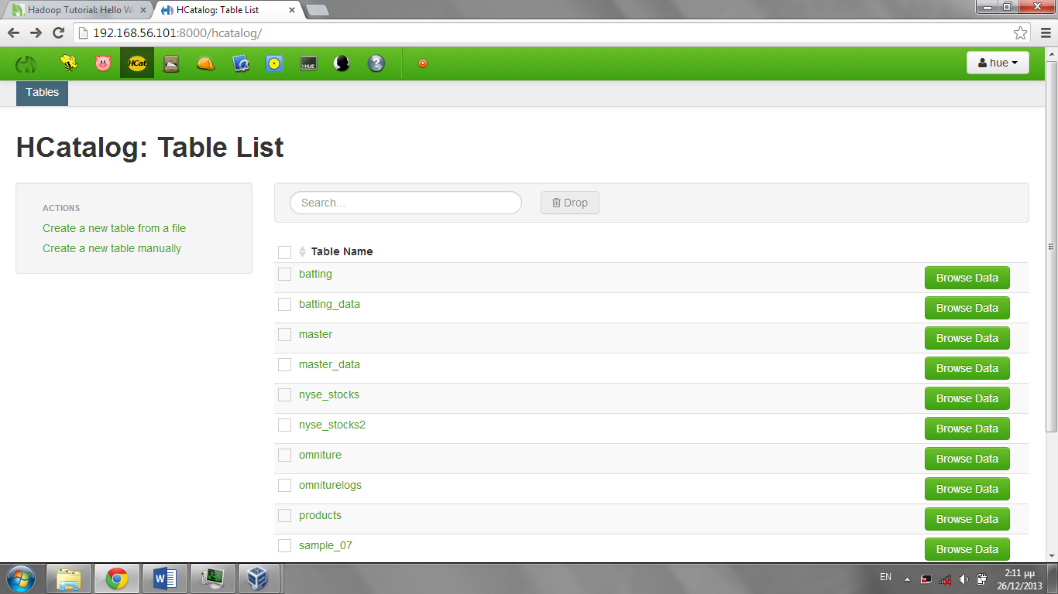The height and width of the screenshot is (594, 1058).
Task: Open Job Browser magnifier icon
Action: coord(240,63)
